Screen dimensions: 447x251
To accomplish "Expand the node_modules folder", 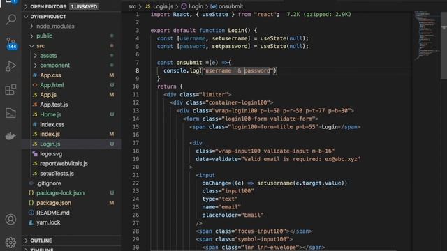I will (x=72, y=26).
